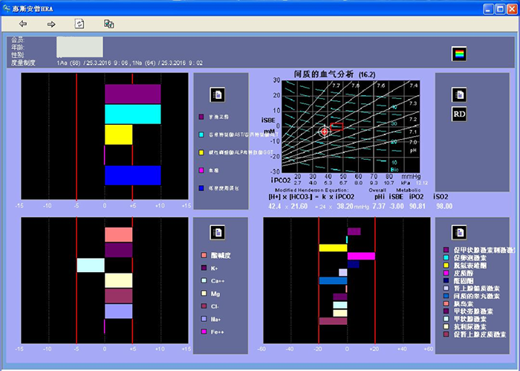Click the 醛固酮 legend swatch
Viewport: 520px width, 371px height.
446,281
